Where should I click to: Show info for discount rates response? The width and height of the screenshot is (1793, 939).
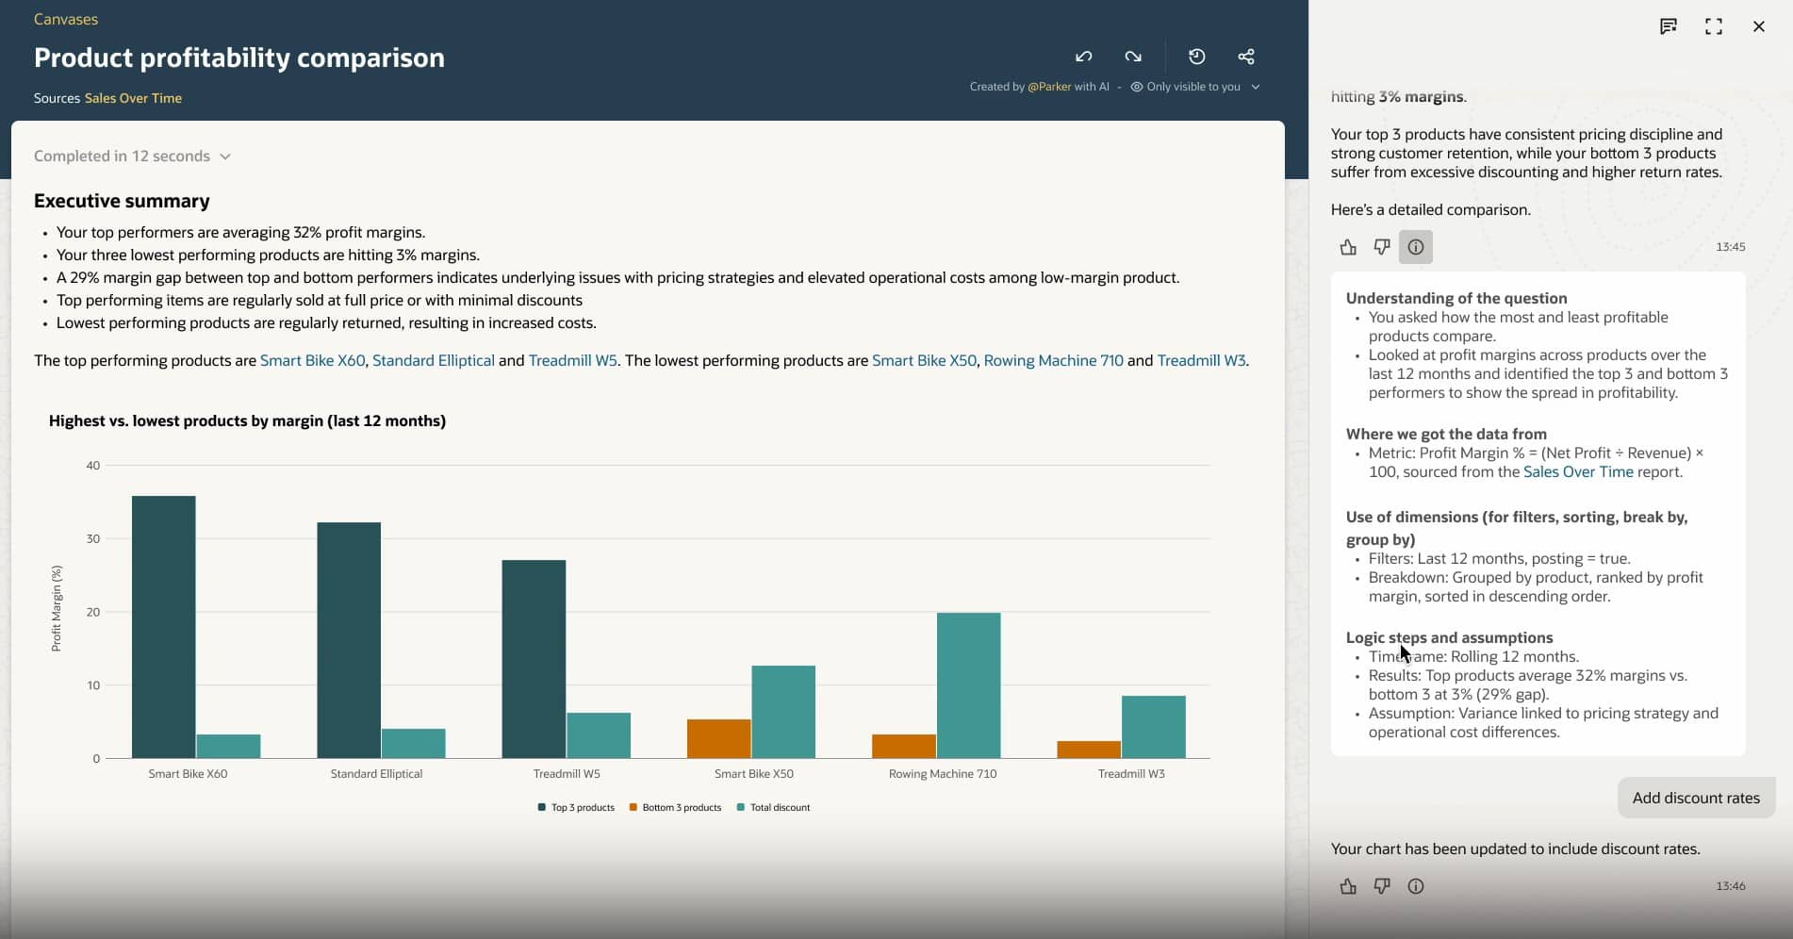[x=1415, y=886]
